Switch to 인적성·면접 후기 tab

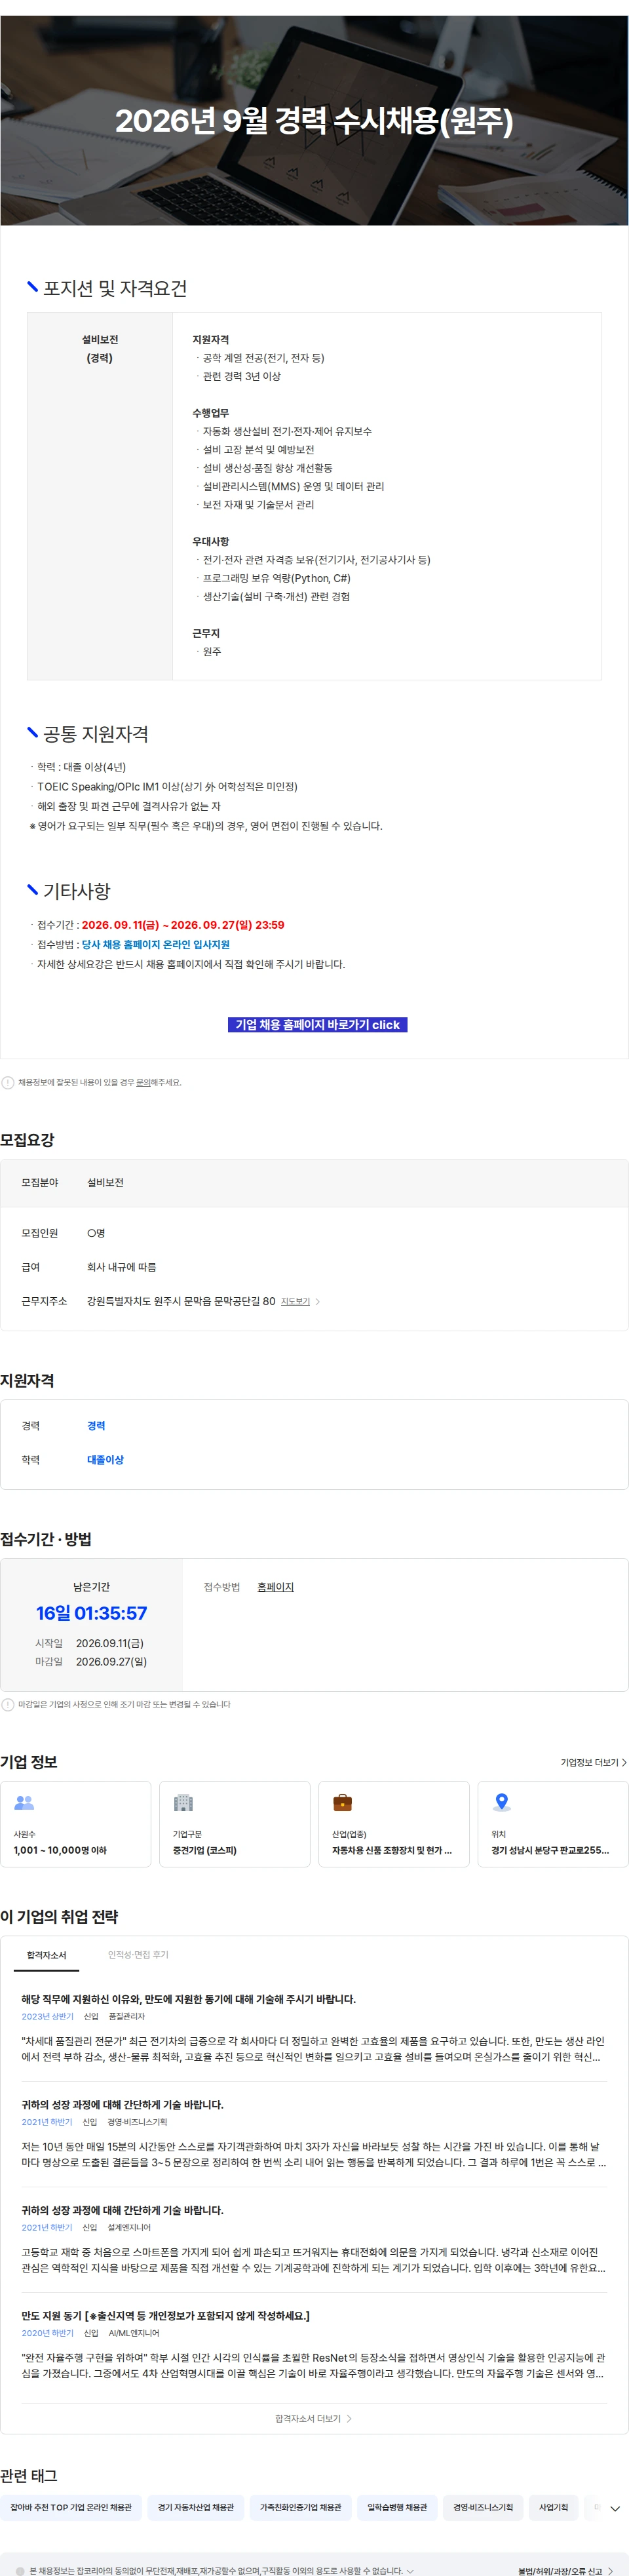tap(138, 1954)
